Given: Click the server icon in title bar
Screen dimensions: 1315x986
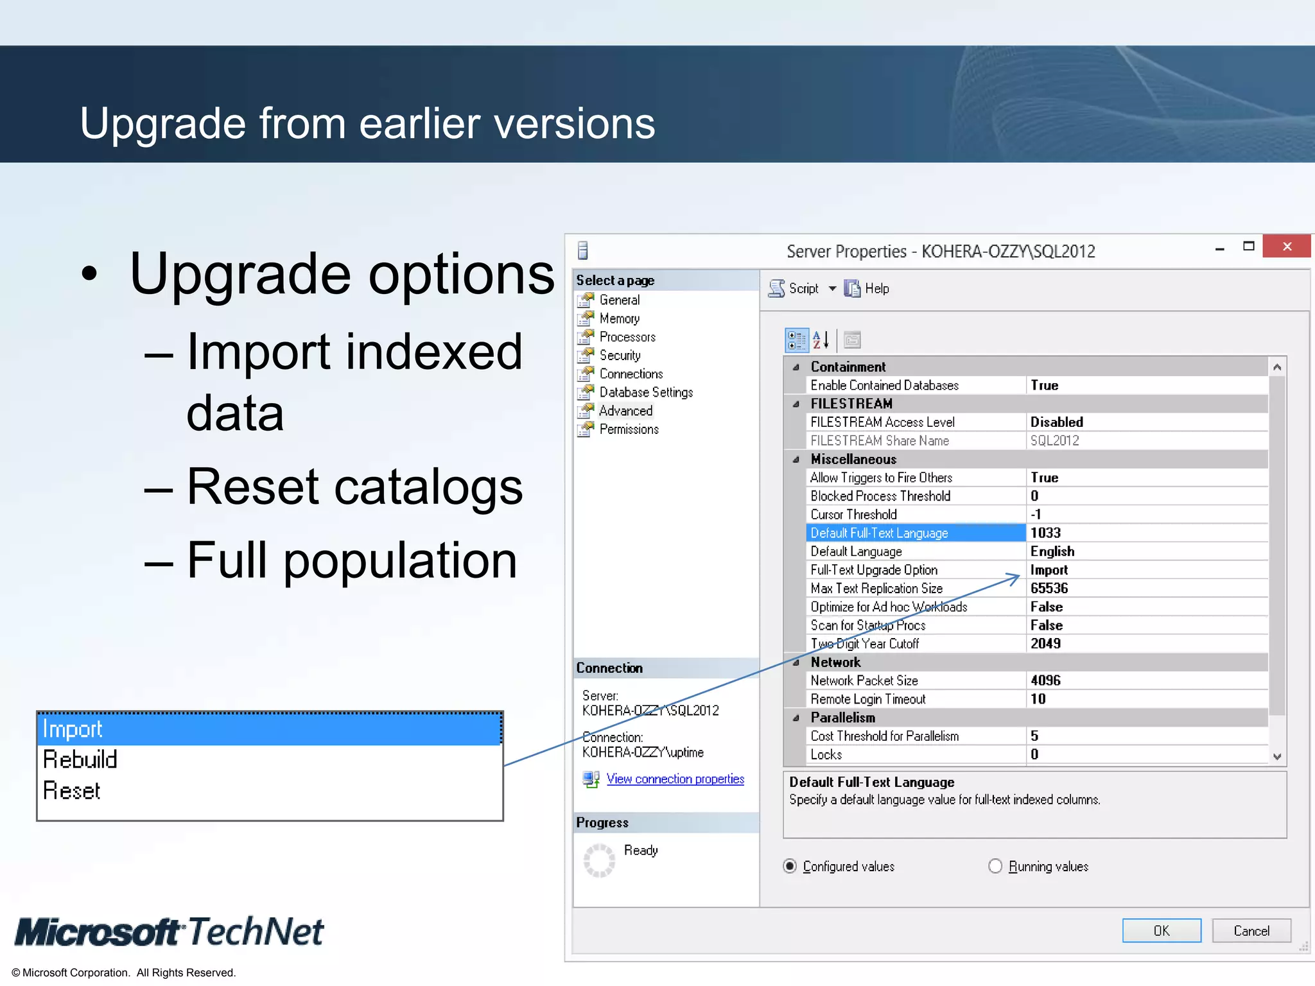Looking at the screenshot, I should point(583,250).
